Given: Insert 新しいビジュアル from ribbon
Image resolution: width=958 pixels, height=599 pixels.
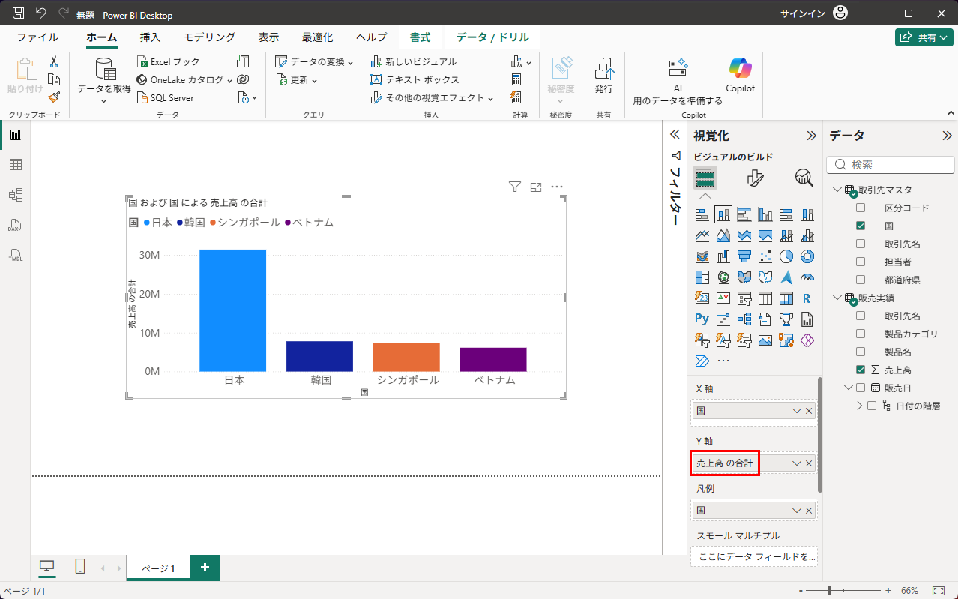Looking at the screenshot, I should coord(414,62).
